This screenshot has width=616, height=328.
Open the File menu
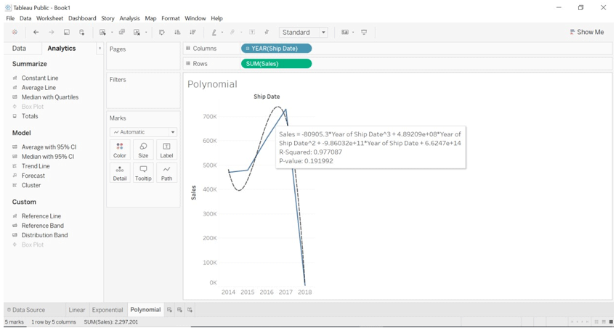10,18
